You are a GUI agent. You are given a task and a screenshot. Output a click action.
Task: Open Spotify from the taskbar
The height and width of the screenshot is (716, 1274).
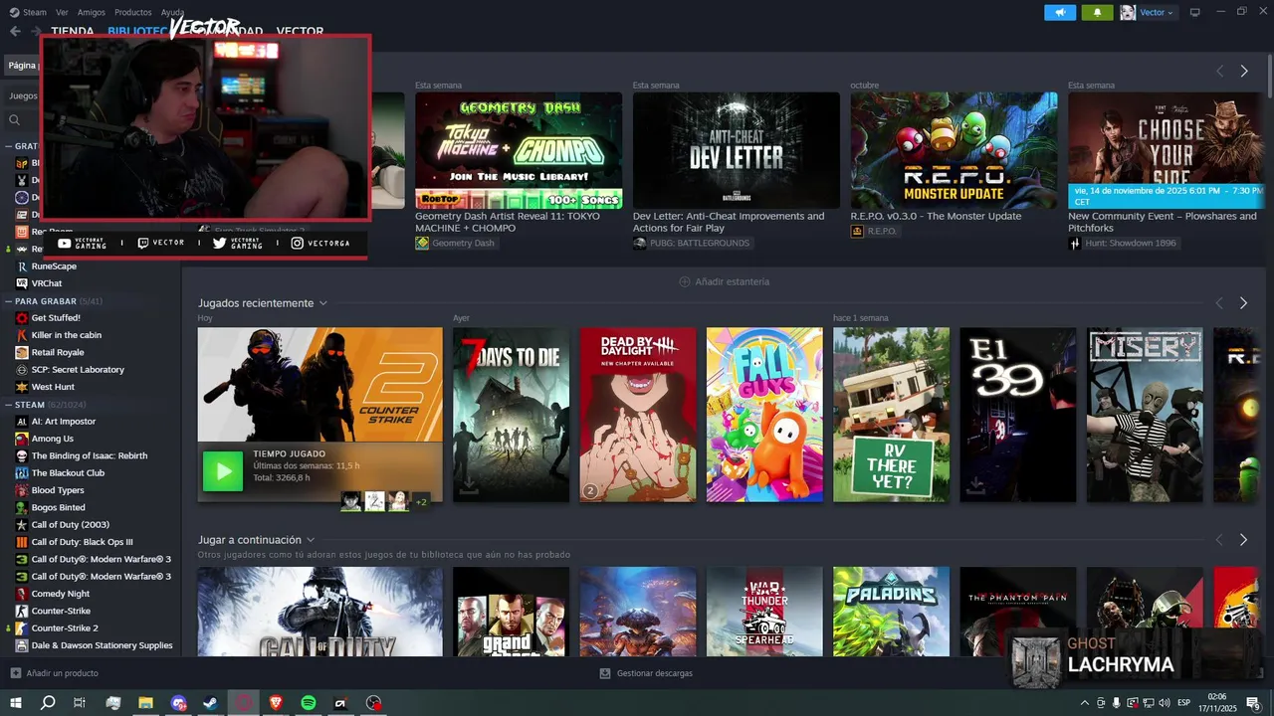click(x=309, y=703)
